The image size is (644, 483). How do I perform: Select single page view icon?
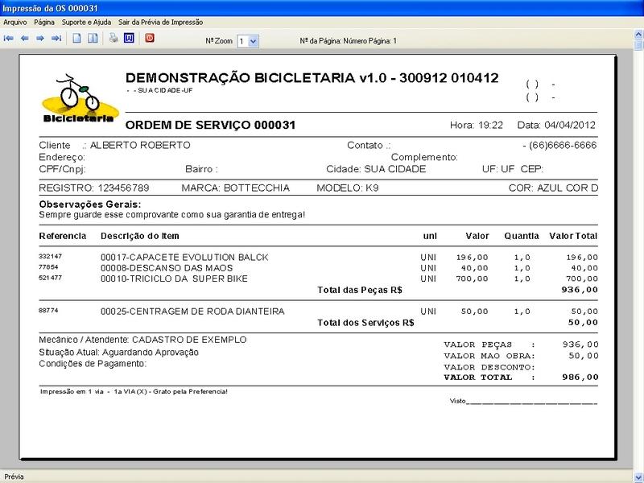click(77, 38)
